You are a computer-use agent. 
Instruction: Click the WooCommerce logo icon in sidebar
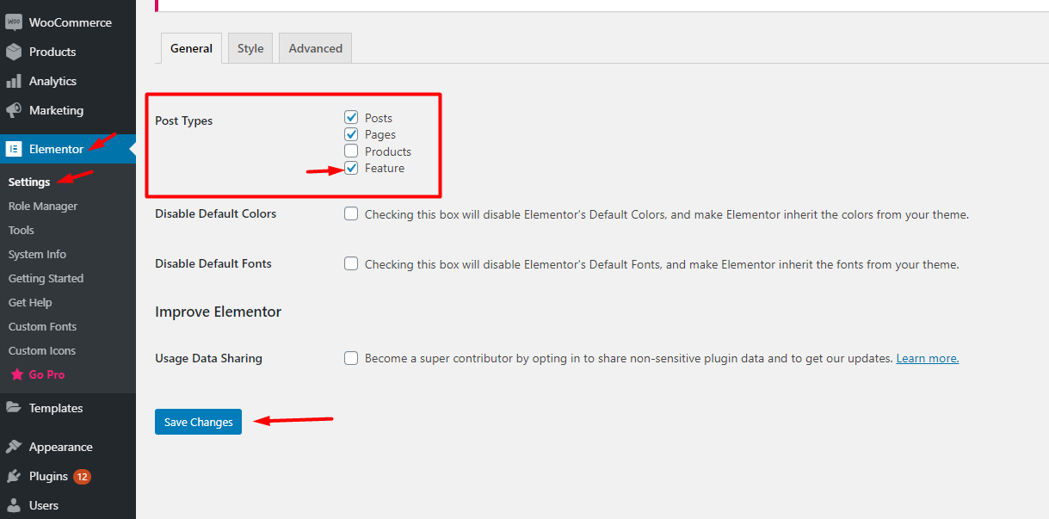[14, 22]
